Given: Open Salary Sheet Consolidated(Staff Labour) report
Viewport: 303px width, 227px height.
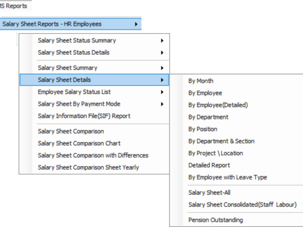Looking at the screenshot, I should pos(242,205).
